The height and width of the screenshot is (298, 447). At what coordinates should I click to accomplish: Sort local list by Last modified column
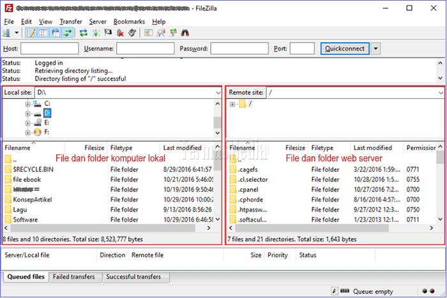tap(183, 148)
